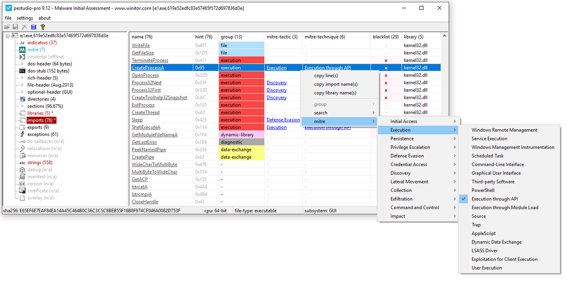Click the yellow question mark help icon

[43, 27]
